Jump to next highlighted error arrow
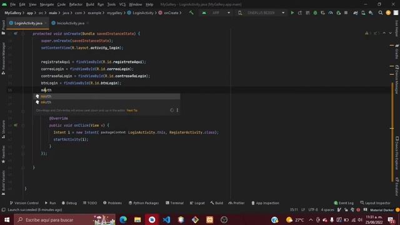 (x=390, y=33)
